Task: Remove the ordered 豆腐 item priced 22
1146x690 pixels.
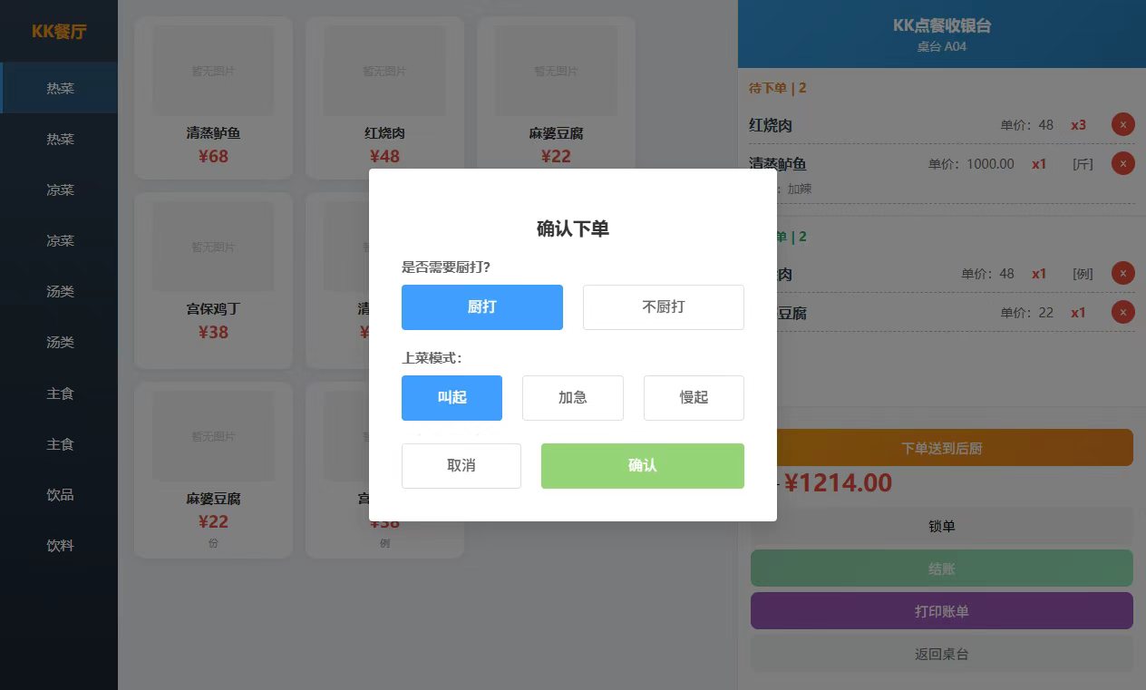Action: pos(1123,312)
